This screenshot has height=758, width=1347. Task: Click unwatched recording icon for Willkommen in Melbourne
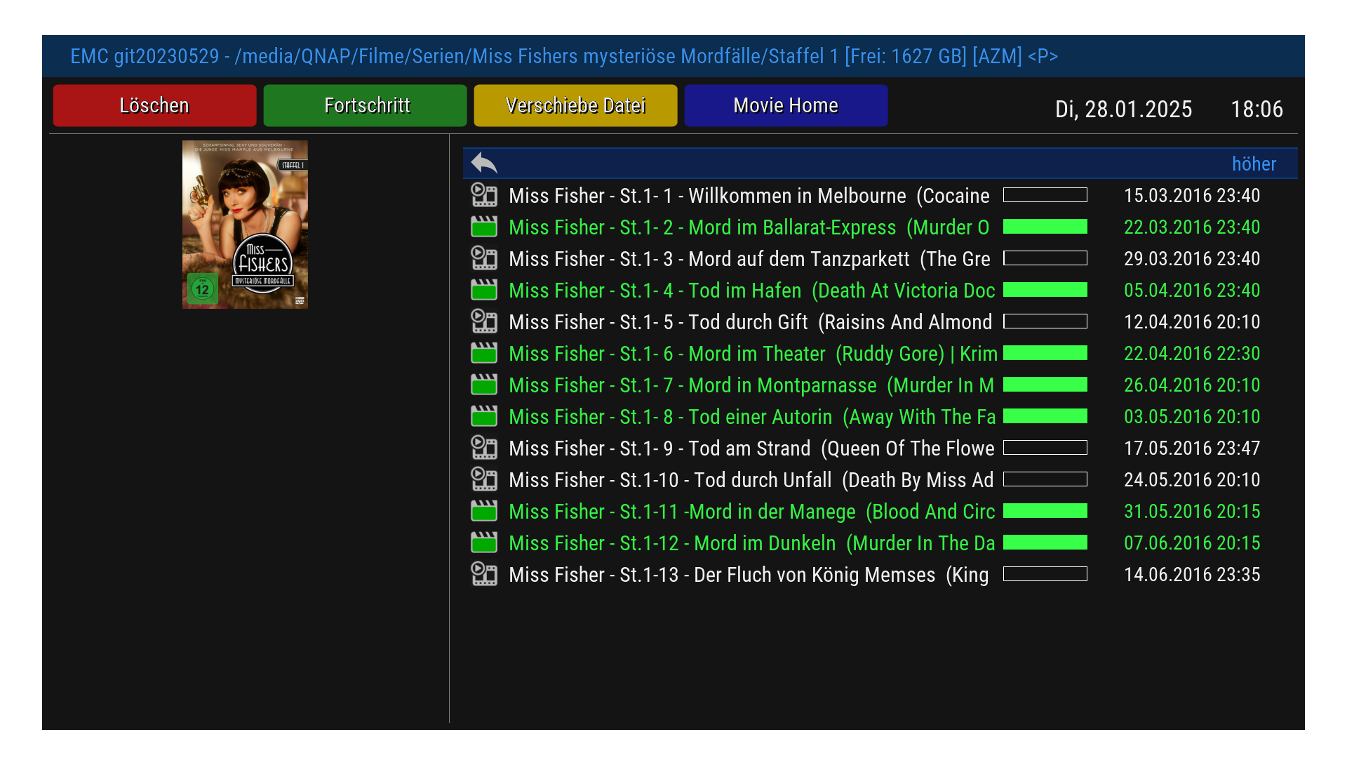point(484,195)
